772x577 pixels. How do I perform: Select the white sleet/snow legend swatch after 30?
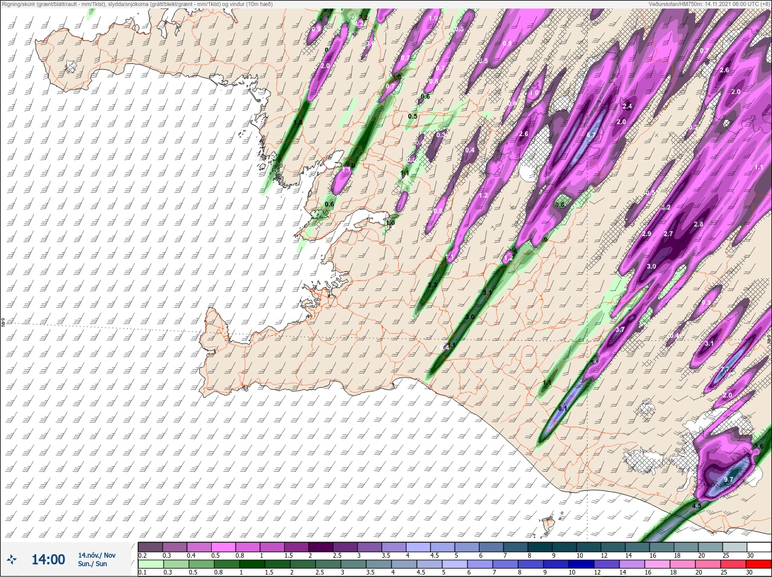(x=760, y=547)
